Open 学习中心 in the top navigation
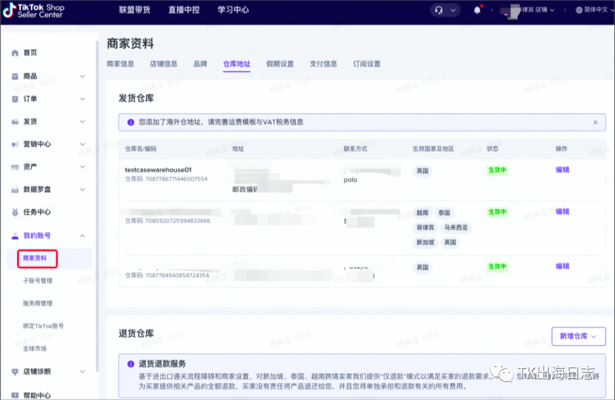 tap(233, 10)
